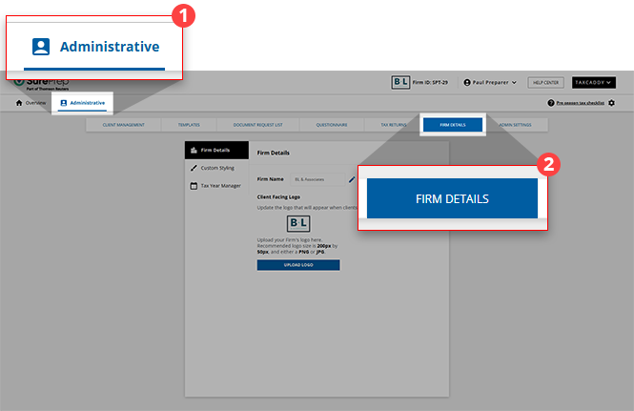Screen dimensions: 634x411
Task: Select the Document Request List tab
Action: (x=258, y=125)
